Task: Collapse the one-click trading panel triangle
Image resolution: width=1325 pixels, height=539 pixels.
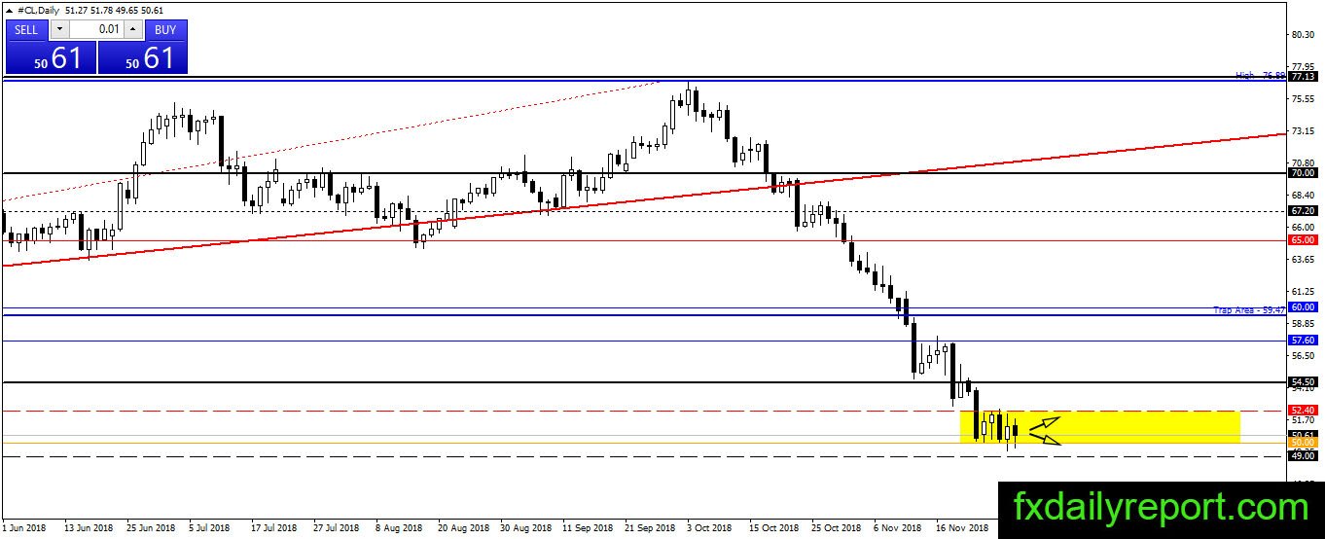Action: 9,11
